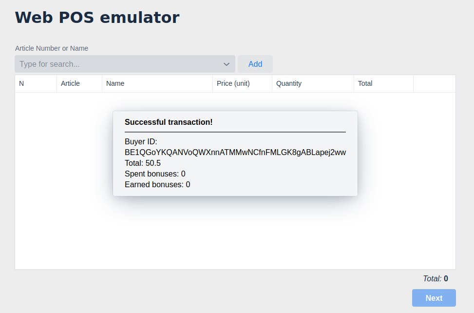Viewport: 474px width, 313px height.
Task: Click the Type for search input field
Action: [x=97, y=64]
